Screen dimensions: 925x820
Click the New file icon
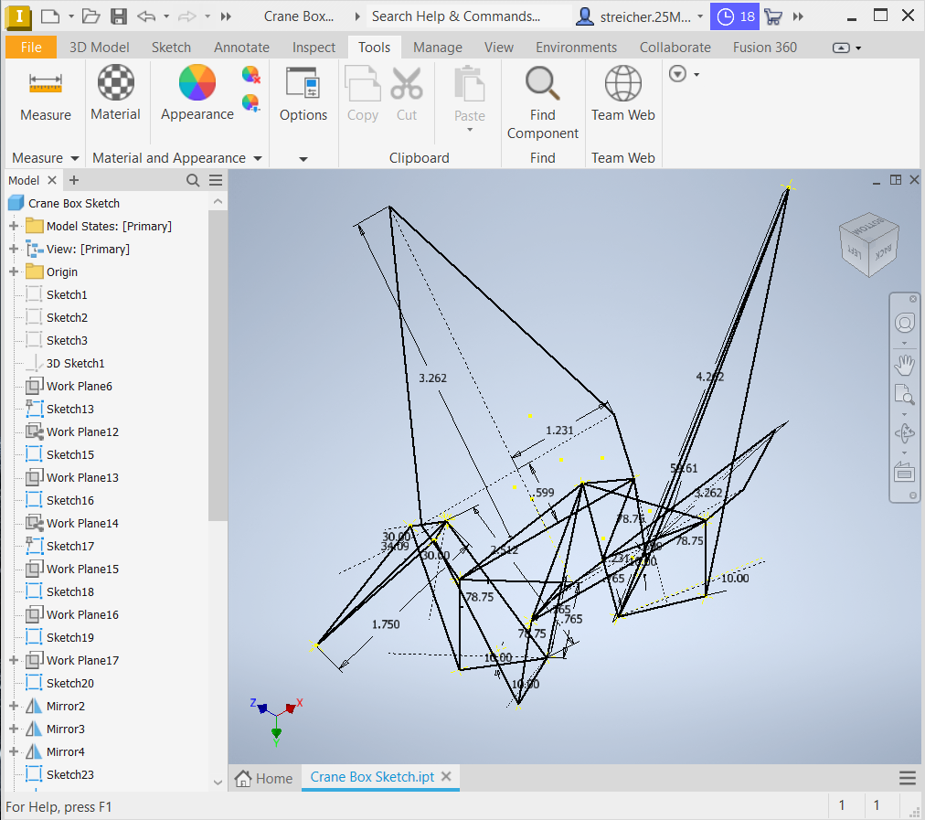(x=51, y=16)
